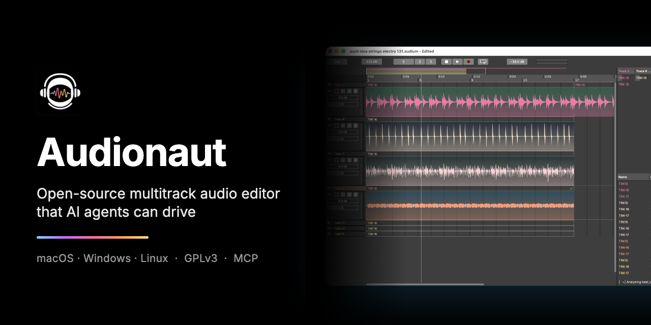Switch to the 'Track 2 ...' tab in the side panel

(x=626, y=71)
